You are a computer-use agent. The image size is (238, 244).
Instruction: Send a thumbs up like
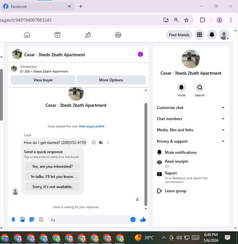(143, 220)
